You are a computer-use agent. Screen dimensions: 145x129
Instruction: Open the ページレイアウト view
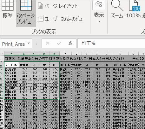point(58,6)
